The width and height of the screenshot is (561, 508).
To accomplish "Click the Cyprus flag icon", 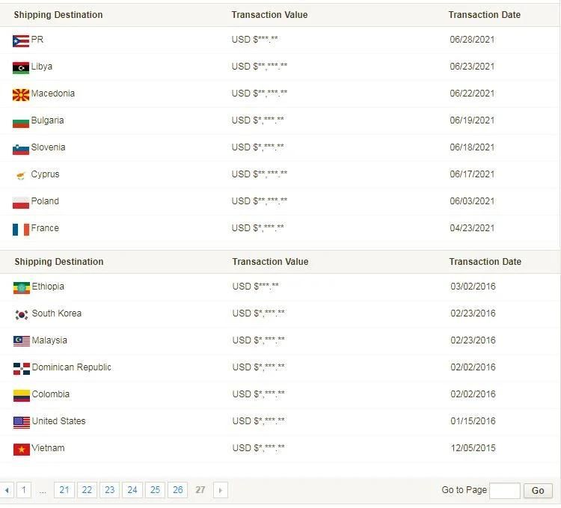I will [x=21, y=176].
